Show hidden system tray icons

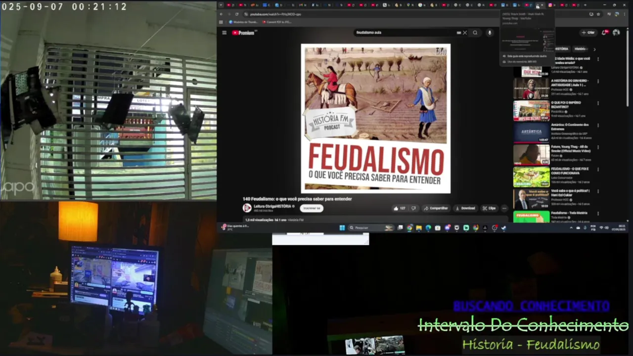pos(571,228)
